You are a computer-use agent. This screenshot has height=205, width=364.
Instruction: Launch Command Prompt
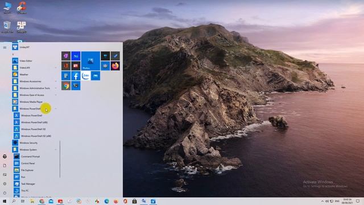(35, 157)
